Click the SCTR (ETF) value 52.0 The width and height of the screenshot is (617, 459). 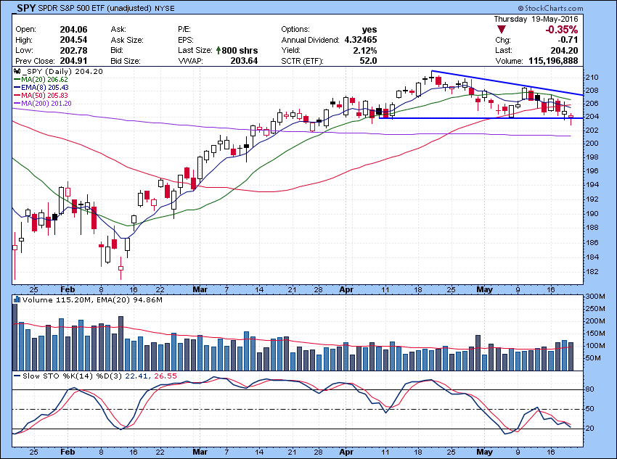[368, 61]
